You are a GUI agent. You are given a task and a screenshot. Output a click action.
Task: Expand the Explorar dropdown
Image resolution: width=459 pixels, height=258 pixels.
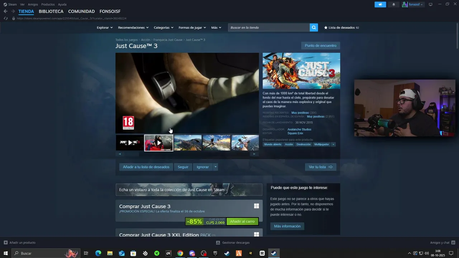tap(105, 28)
